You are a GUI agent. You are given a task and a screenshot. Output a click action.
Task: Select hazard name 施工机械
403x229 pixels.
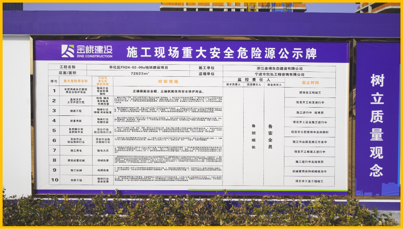pos(76,170)
